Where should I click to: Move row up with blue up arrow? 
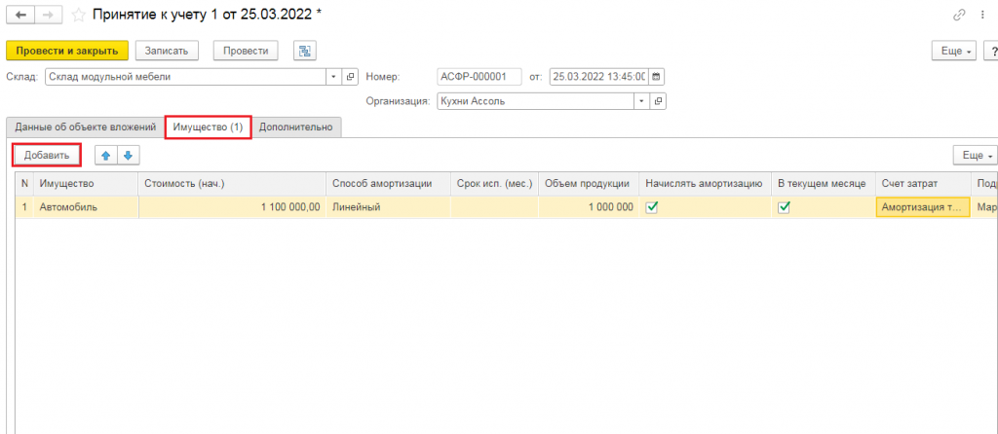point(106,155)
